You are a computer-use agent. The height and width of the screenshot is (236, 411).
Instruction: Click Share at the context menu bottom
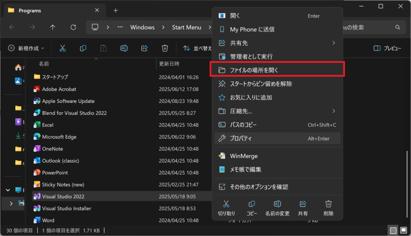pyautogui.click(x=303, y=208)
